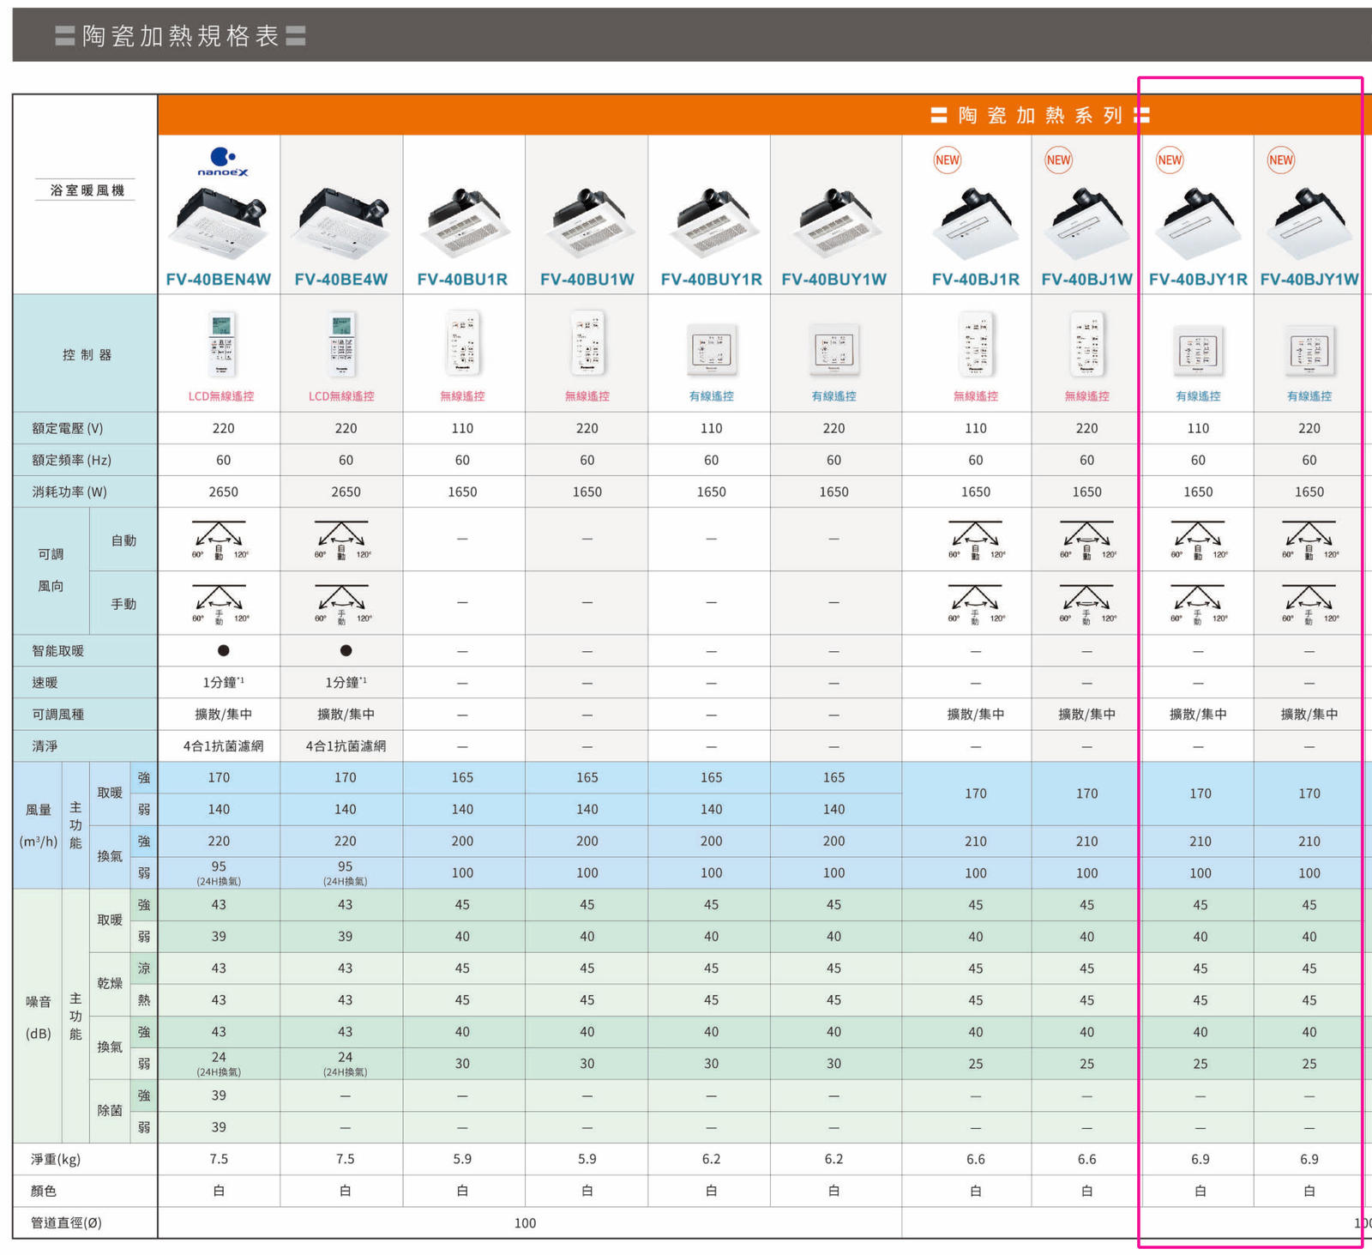Click the LCD remote image for FV-40BEN4W
The width and height of the screenshot is (1372, 1255).
coord(221,345)
